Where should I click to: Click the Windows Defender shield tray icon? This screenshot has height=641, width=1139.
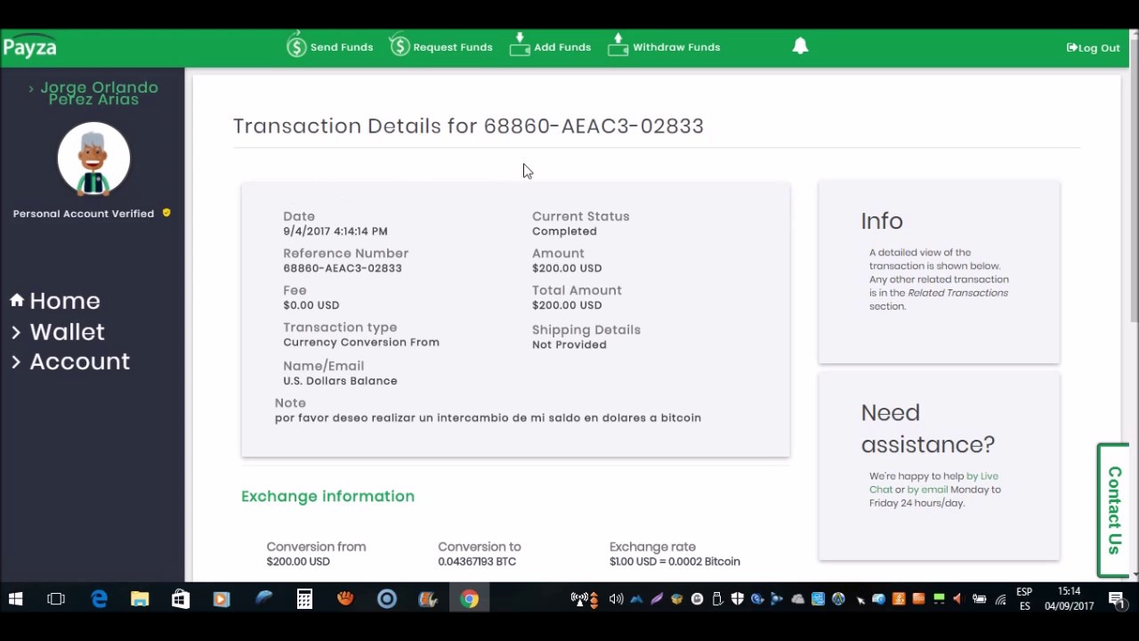pyautogui.click(x=737, y=599)
